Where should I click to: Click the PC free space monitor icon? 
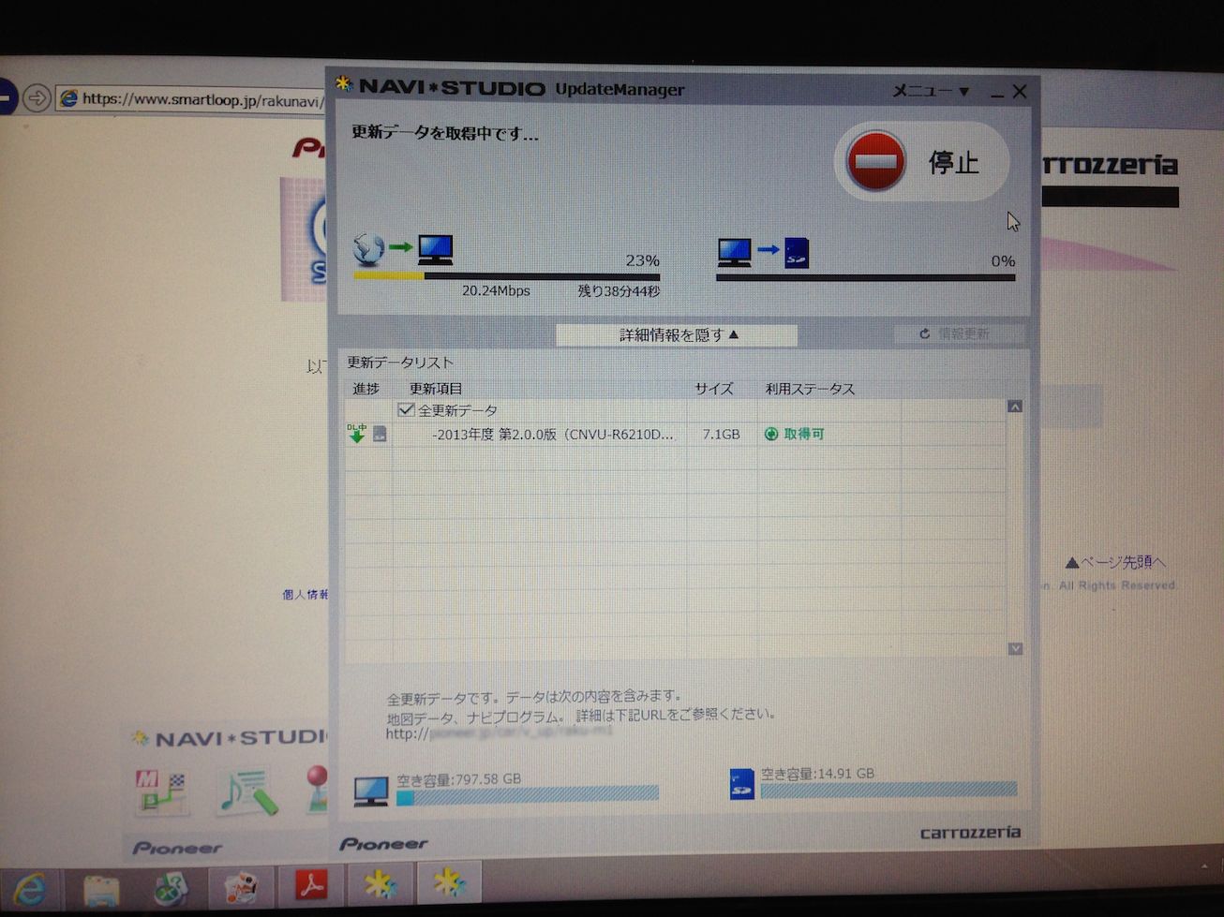point(371,791)
